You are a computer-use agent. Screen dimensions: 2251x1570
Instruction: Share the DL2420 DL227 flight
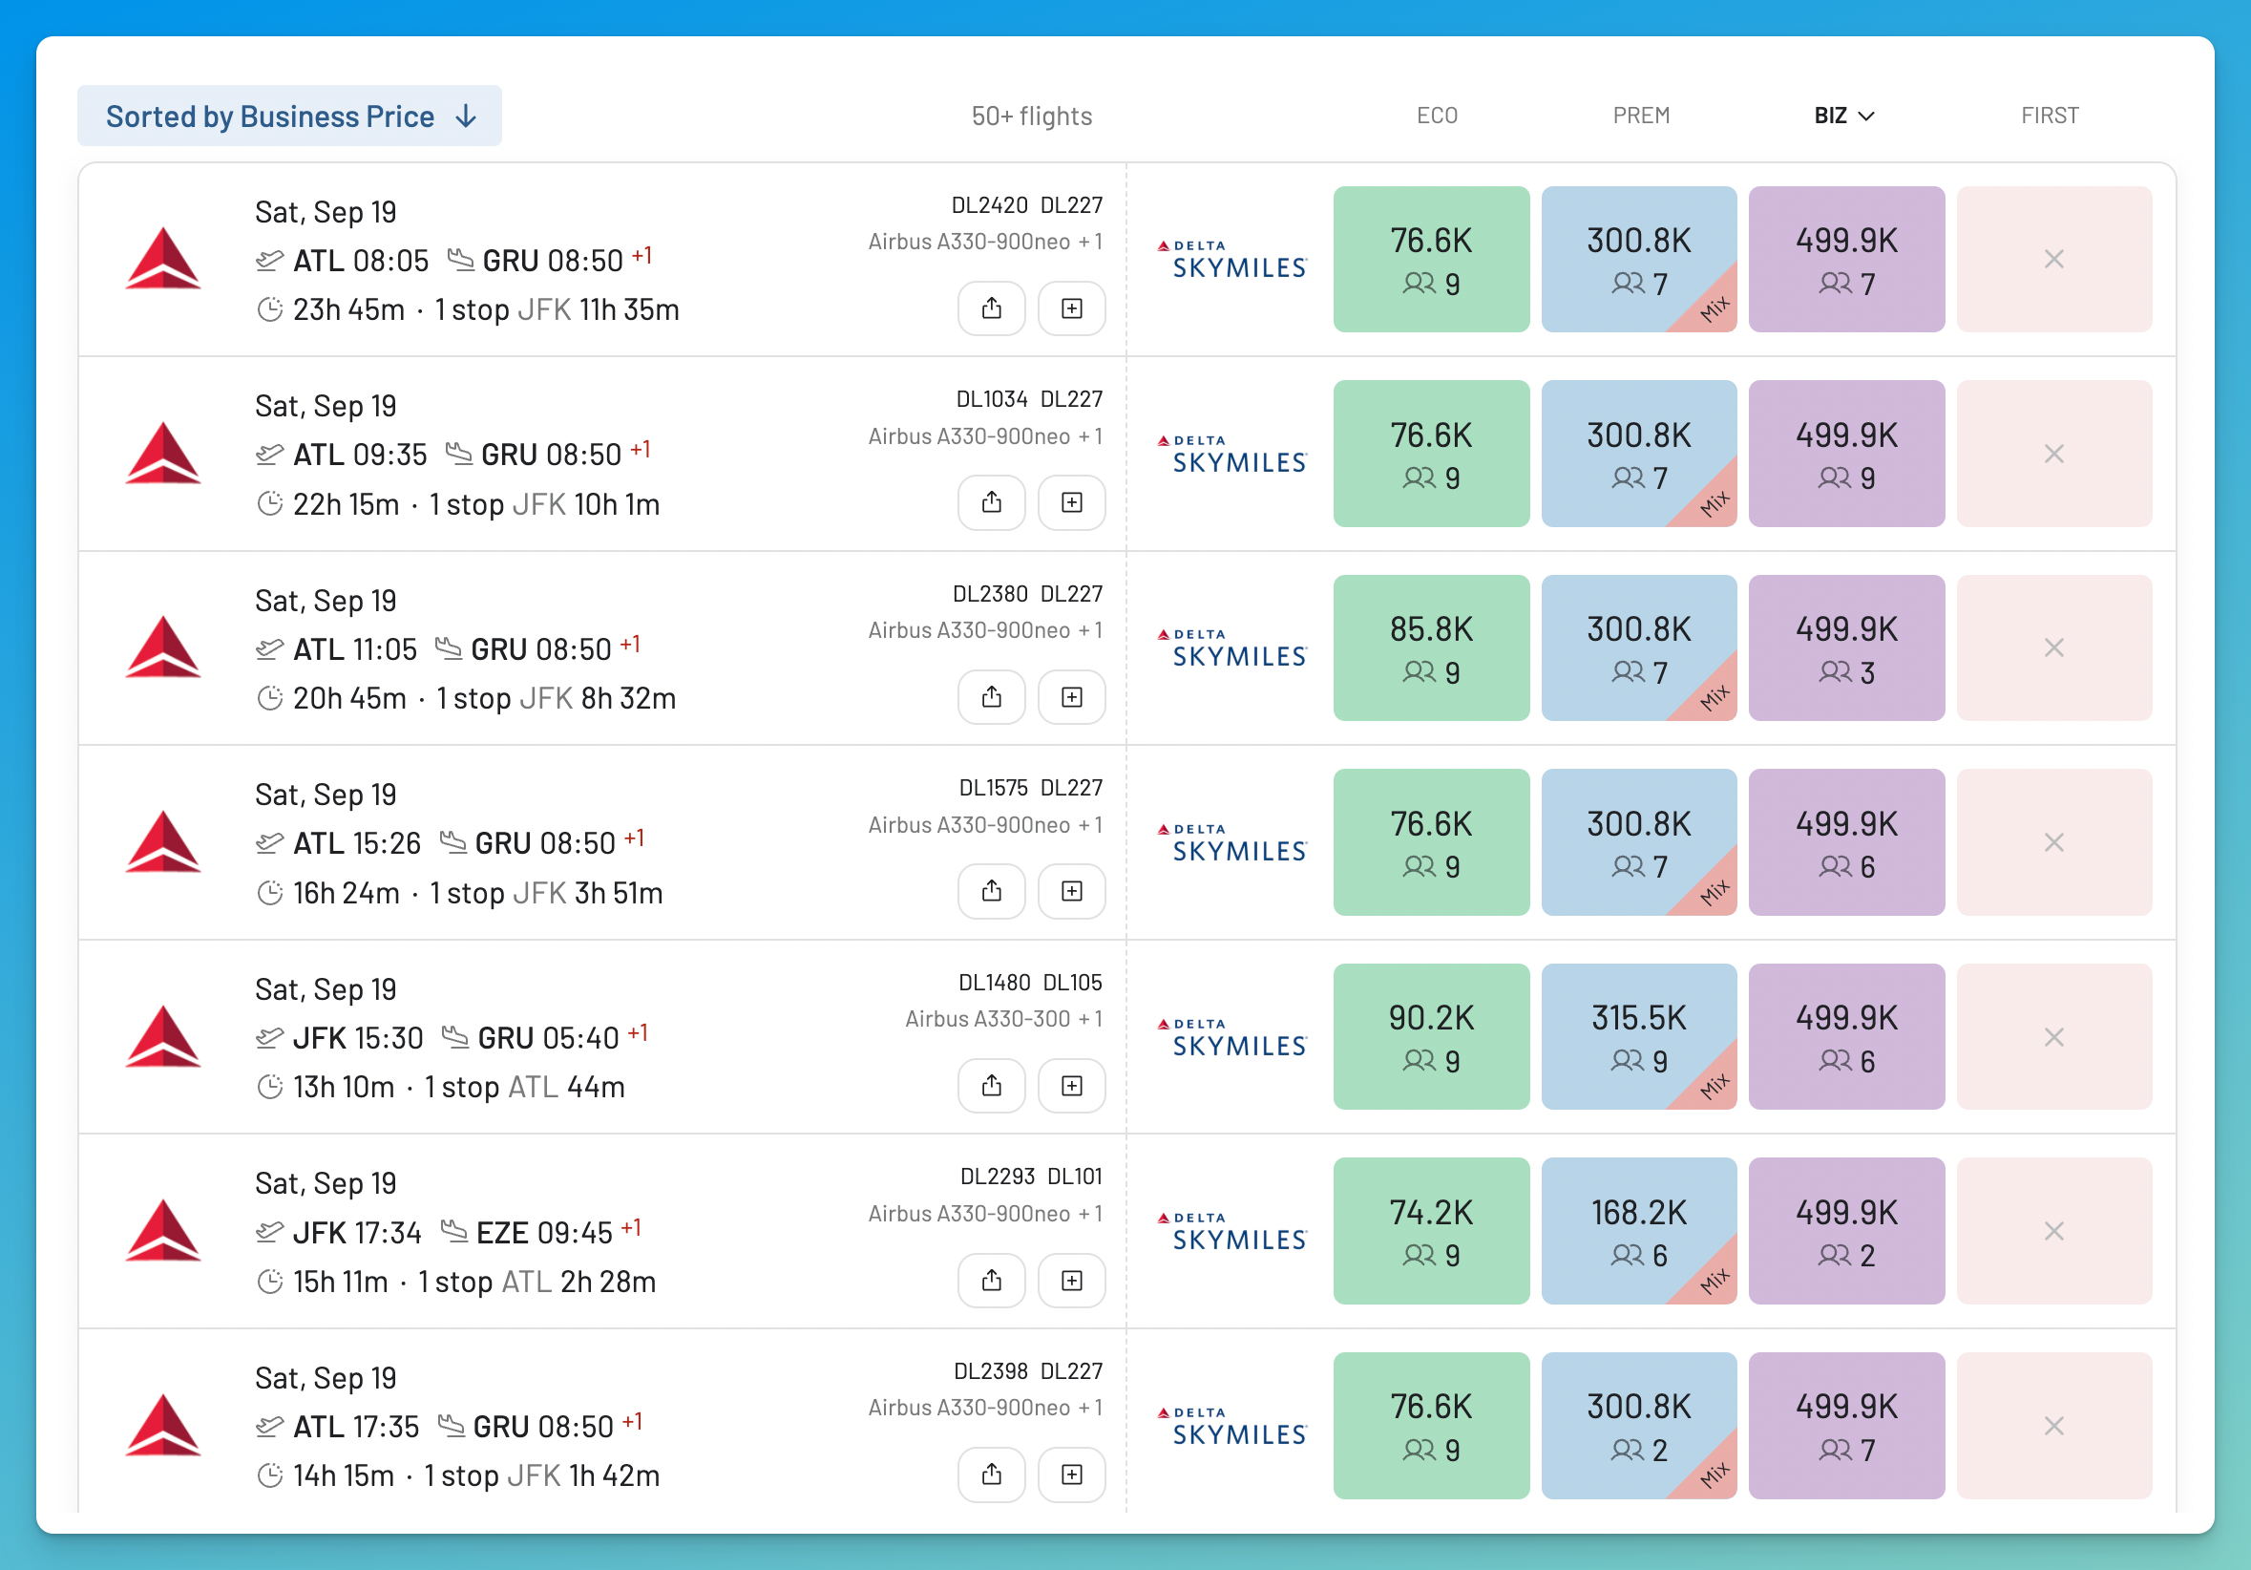991,308
